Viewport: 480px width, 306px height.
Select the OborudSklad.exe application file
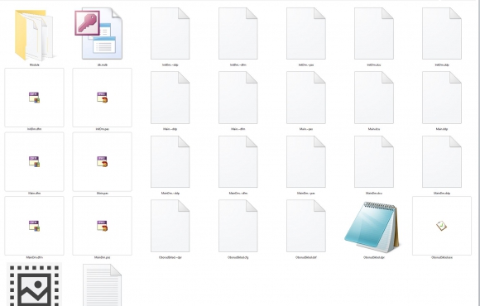(442, 226)
